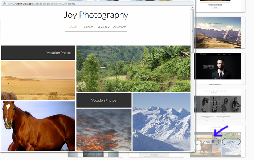This screenshot has width=254, height=160.
Task: Click the external-link icon in Preview button
Action: [x=213, y=141]
